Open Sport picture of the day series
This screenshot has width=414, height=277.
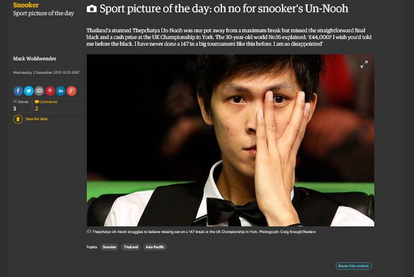click(43, 13)
